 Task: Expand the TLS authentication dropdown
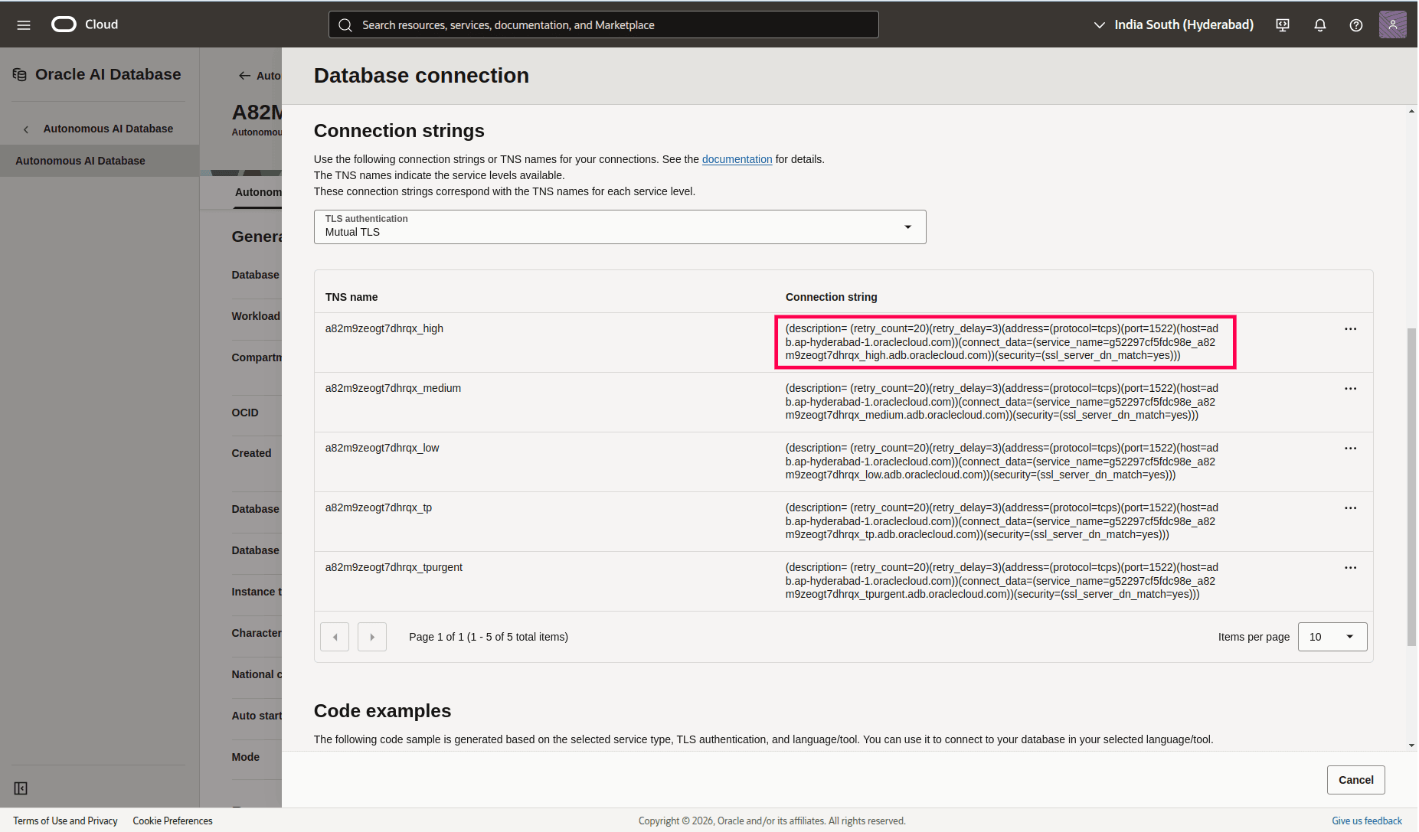tap(620, 227)
